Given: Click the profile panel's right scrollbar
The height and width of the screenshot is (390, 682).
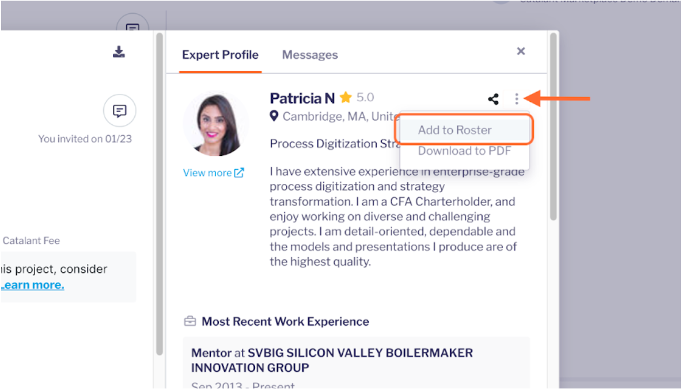Looking at the screenshot, I should pos(553,127).
